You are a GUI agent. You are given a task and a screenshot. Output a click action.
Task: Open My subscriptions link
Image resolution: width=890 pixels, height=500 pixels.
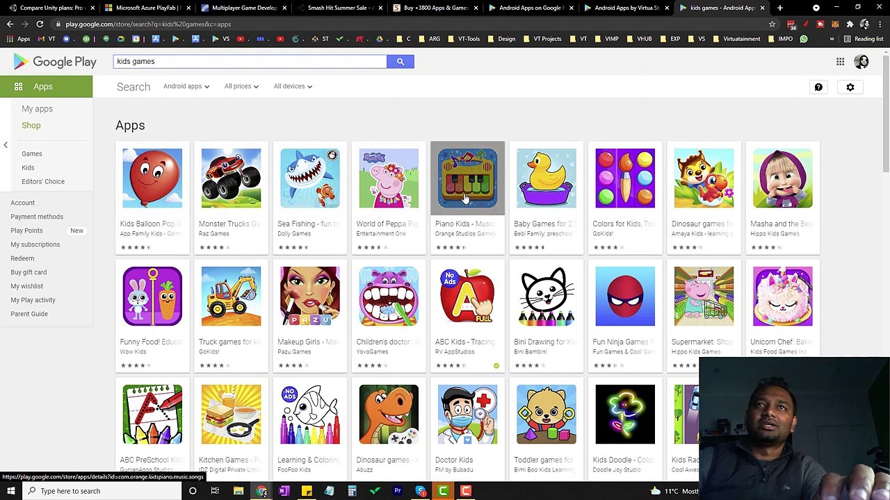35,244
